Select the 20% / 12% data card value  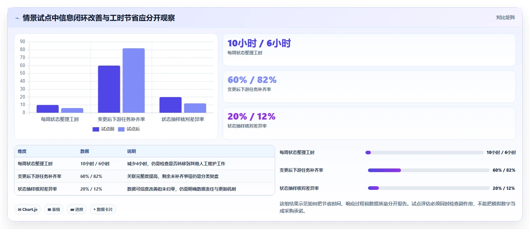(251, 117)
